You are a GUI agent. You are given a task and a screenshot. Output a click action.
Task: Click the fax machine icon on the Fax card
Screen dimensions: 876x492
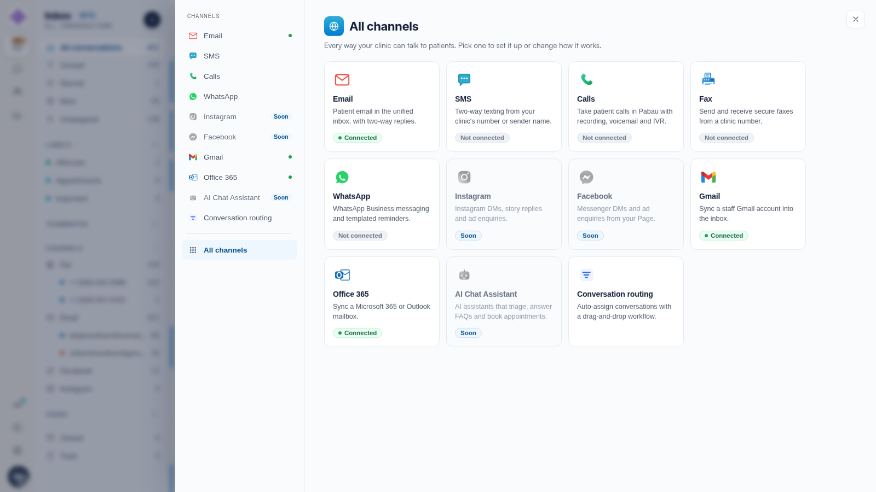[x=708, y=80]
